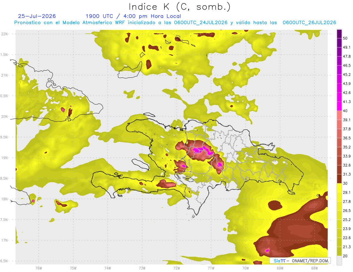
Task: Click the colorbar value "47.8"
Action: point(347,56)
